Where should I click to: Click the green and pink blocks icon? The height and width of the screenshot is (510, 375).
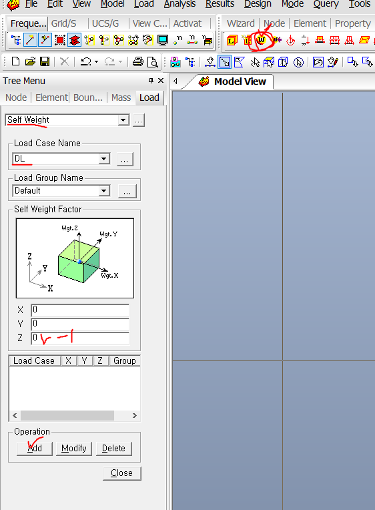point(175,62)
